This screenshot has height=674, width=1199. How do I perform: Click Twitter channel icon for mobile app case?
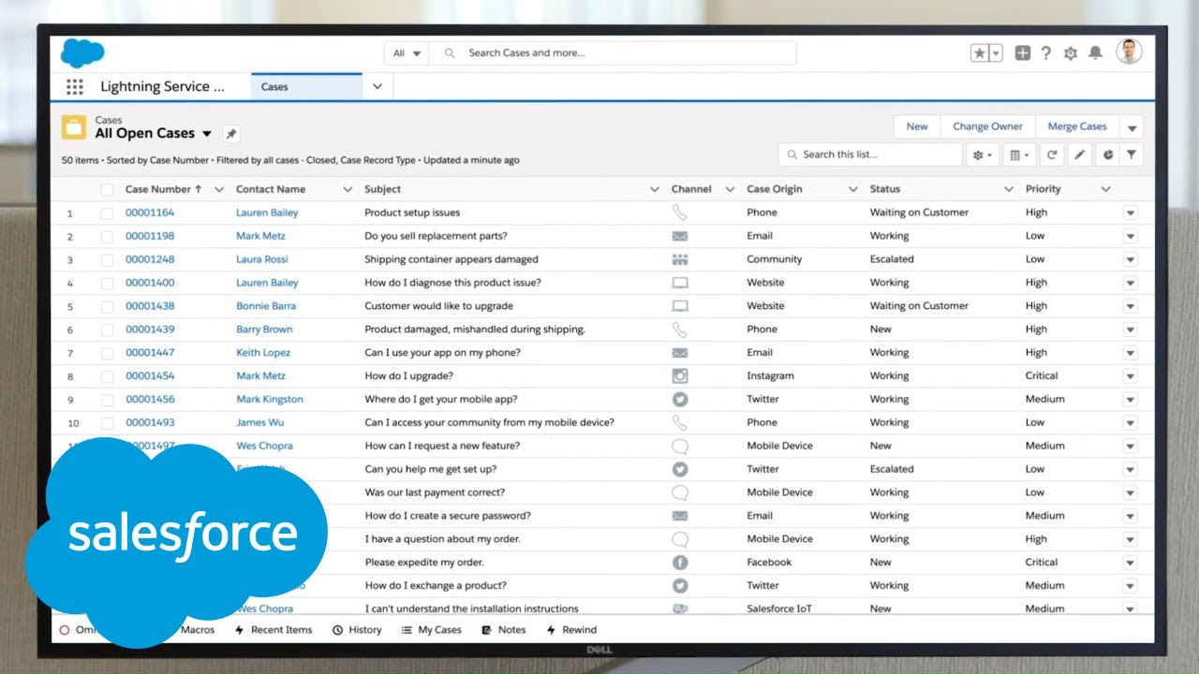click(680, 399)
